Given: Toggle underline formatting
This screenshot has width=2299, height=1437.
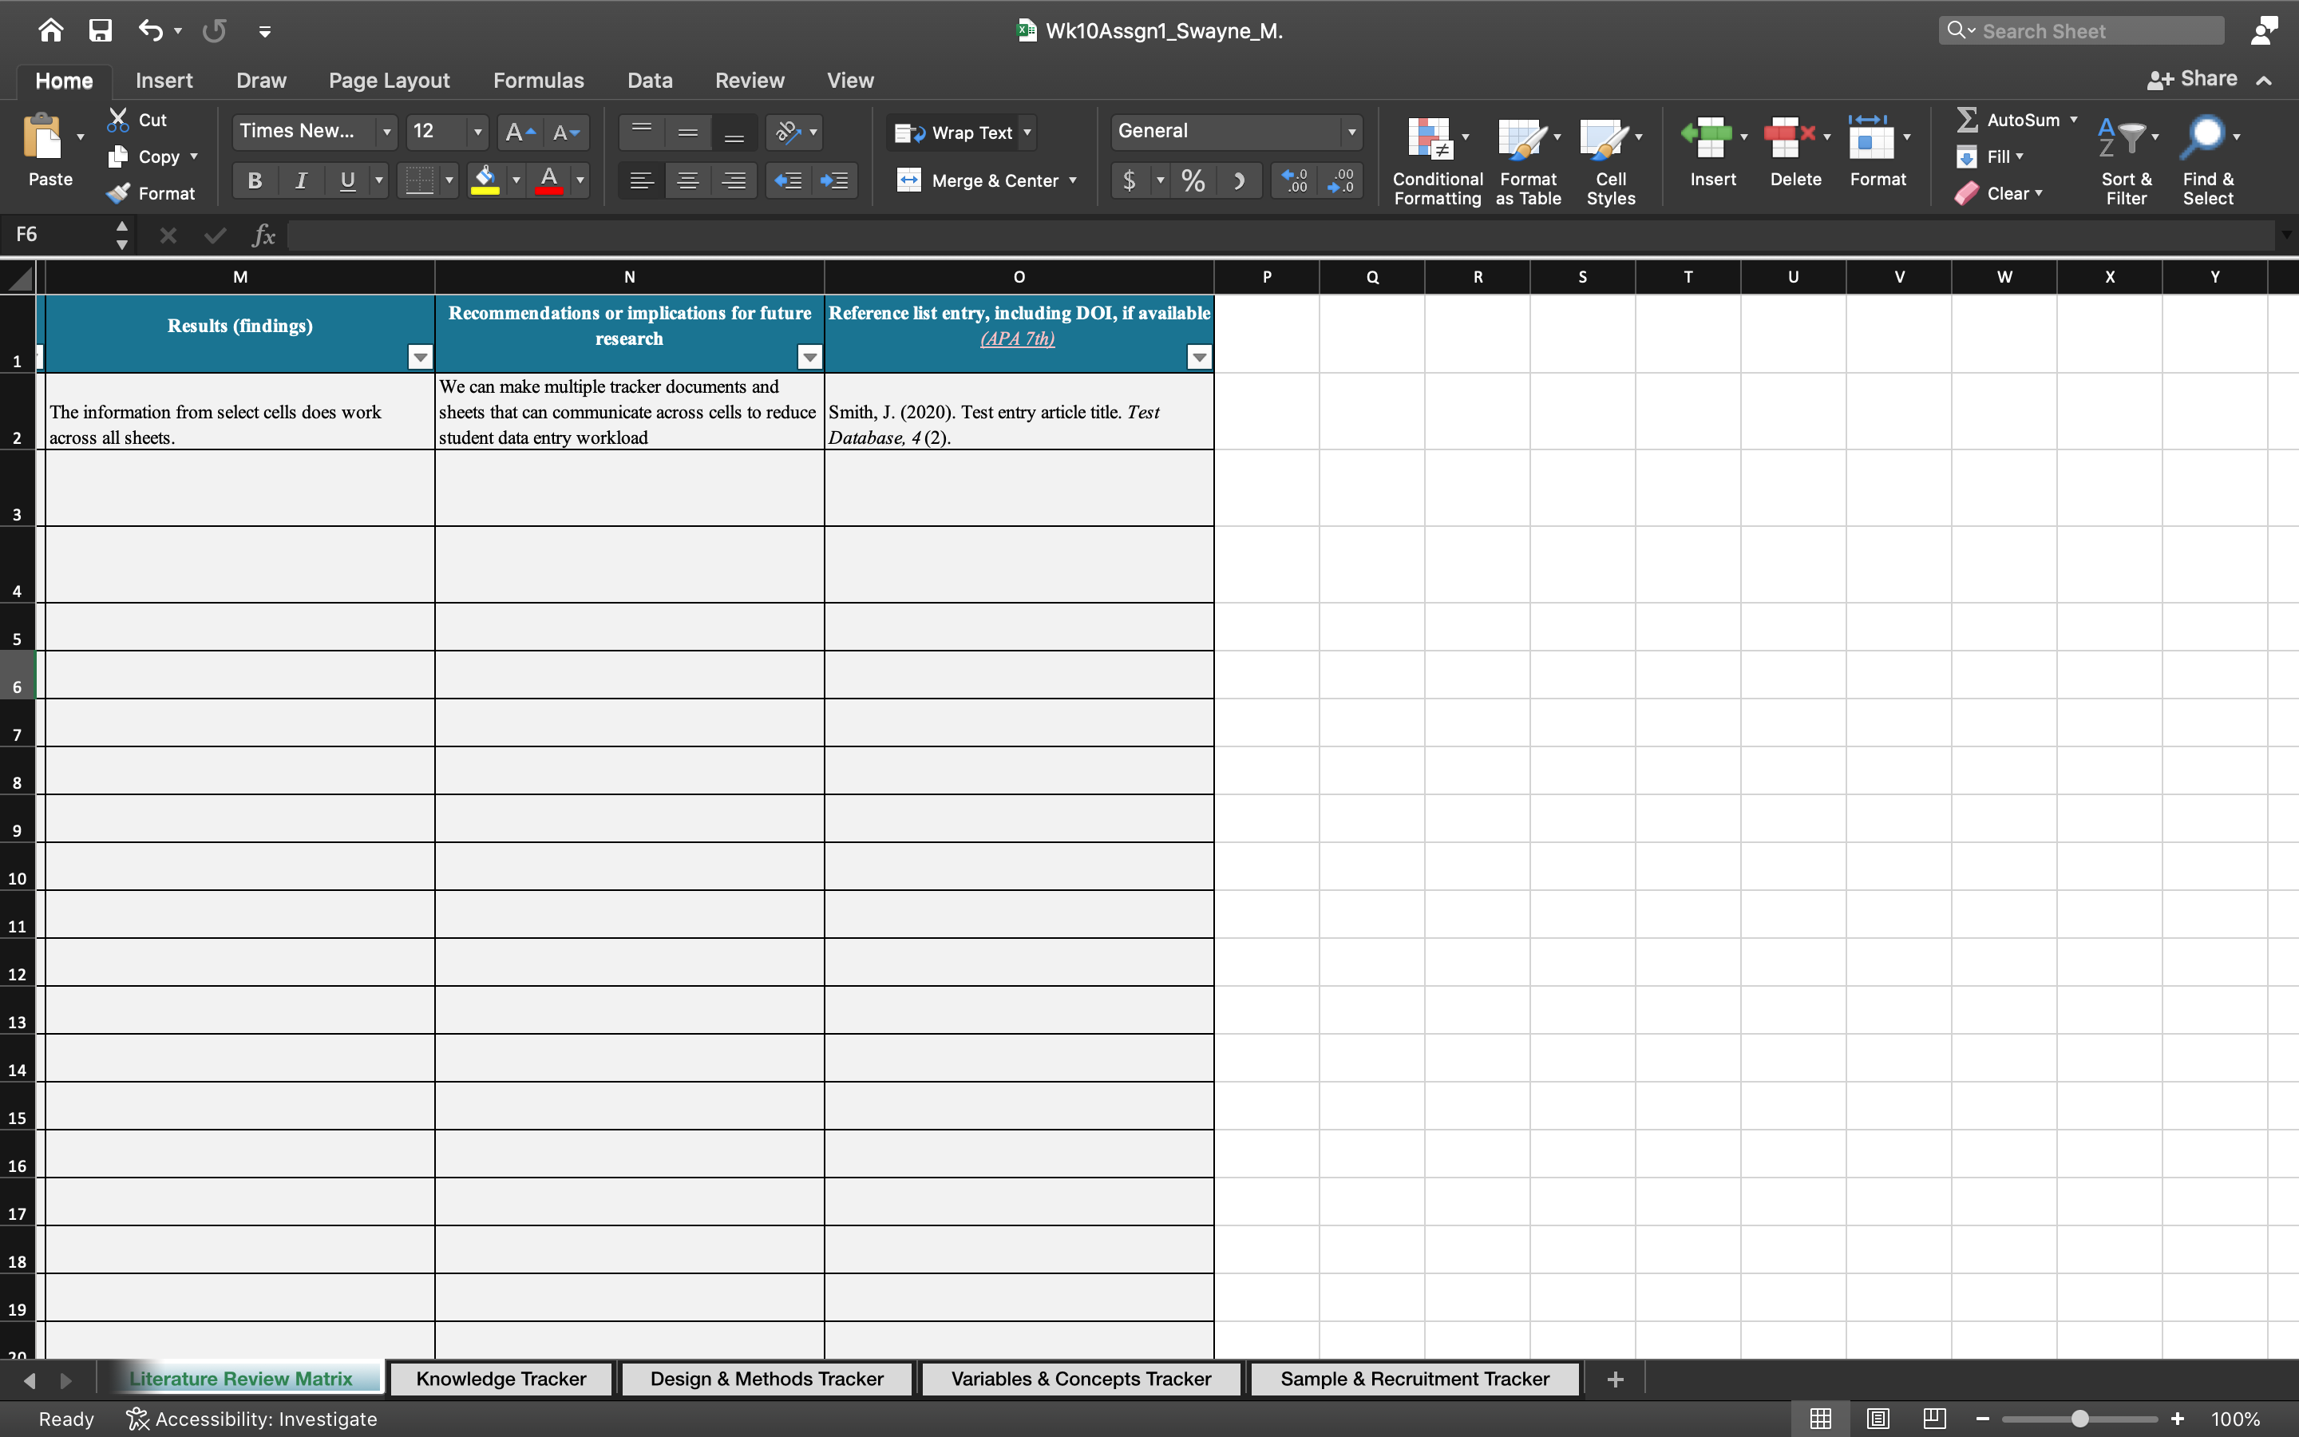Looking at the screenshot, I should click(346, 180).
